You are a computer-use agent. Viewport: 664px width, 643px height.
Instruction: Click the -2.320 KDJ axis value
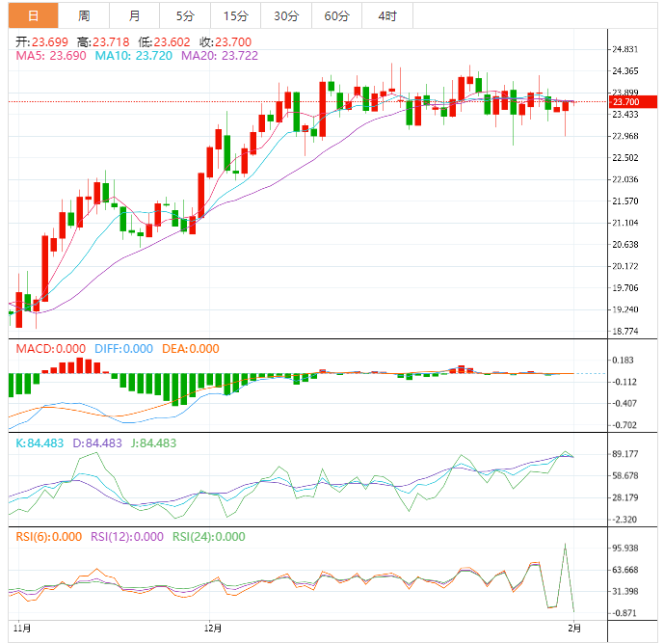tap(624, 520)
